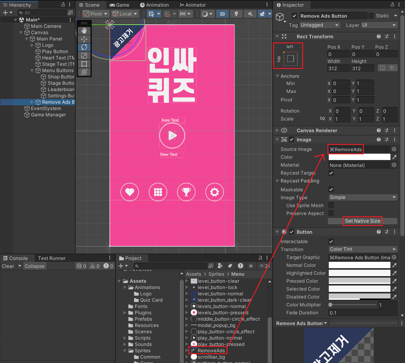Select the Rotate tool in Scene overlay
The image size is (405, 363).
click(84, 47)
